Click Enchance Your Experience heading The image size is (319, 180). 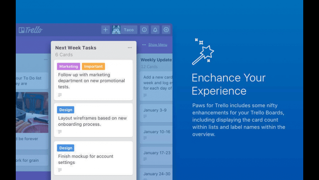click(x=228, y=84)
